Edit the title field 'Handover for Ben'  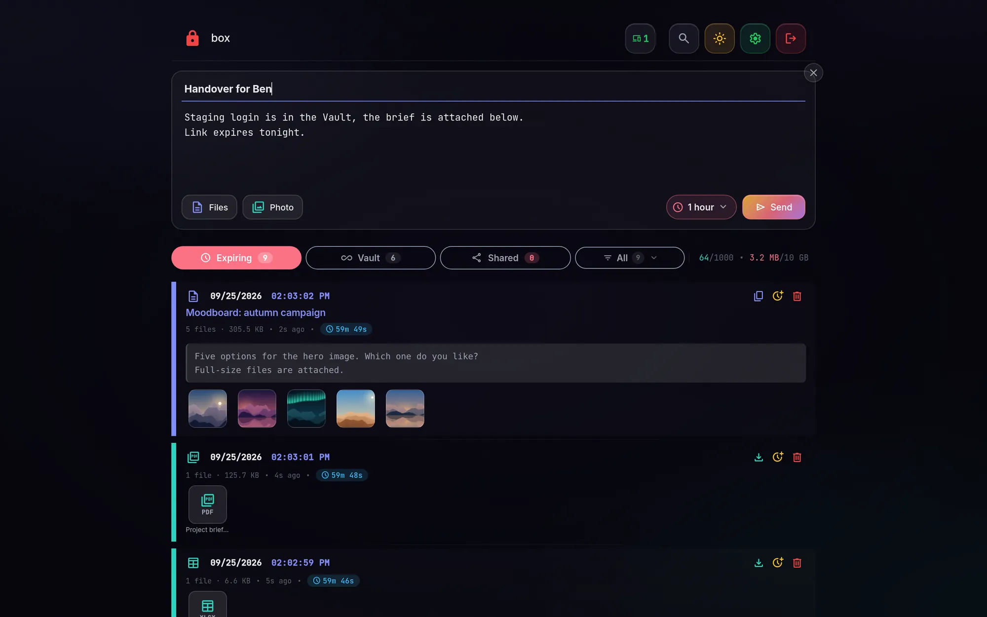click(x=493, y=89)
